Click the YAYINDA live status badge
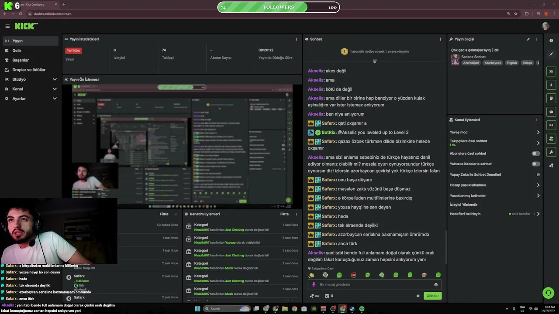 click(x=73, y=51)
